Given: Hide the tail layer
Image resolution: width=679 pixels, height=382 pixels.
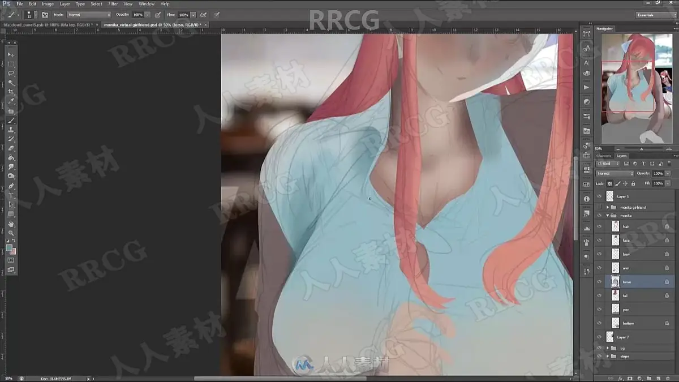Looking at the screenshot, I should [599, 295].
